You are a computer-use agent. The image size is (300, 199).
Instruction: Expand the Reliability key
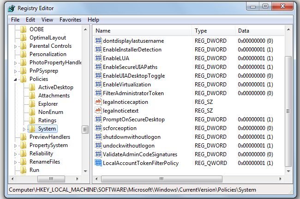[16, 154]
